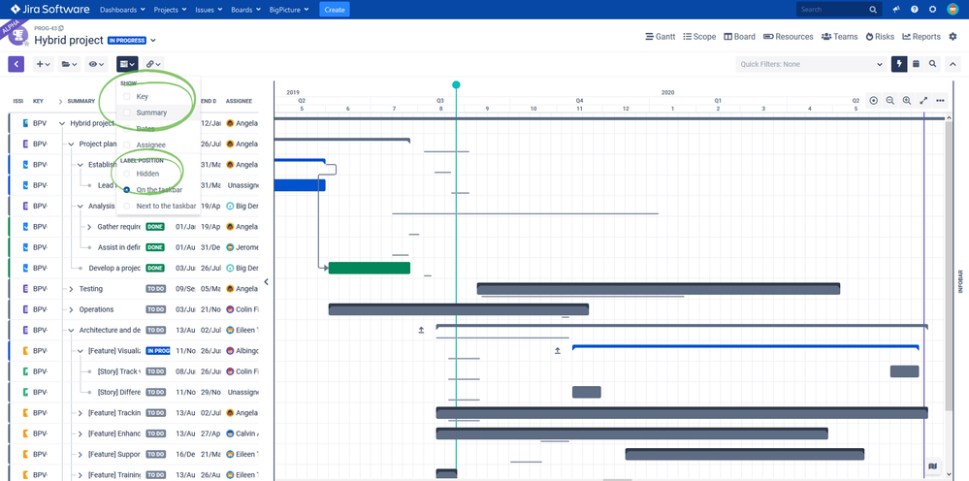
Task: Open the Quick Filters dropdown
Action: pos(812,64)
